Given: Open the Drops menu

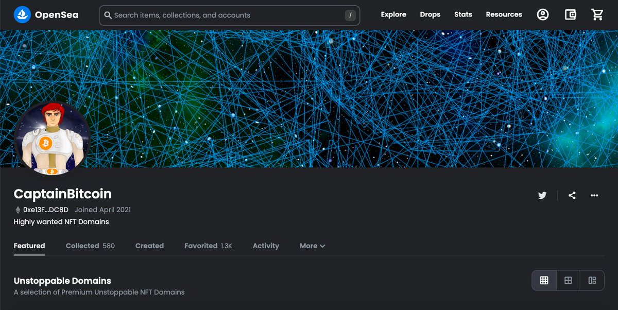Looking at the screenshot, I should tap(430, 14).
